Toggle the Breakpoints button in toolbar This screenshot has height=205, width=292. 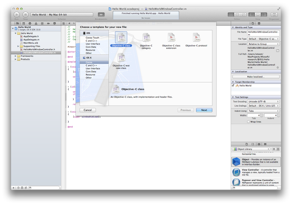(101, 15)
